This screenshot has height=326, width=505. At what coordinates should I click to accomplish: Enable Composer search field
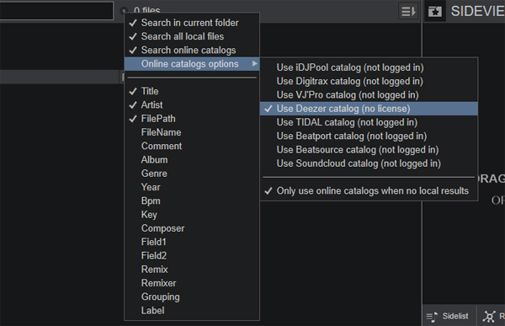click(x=192, y=228)
